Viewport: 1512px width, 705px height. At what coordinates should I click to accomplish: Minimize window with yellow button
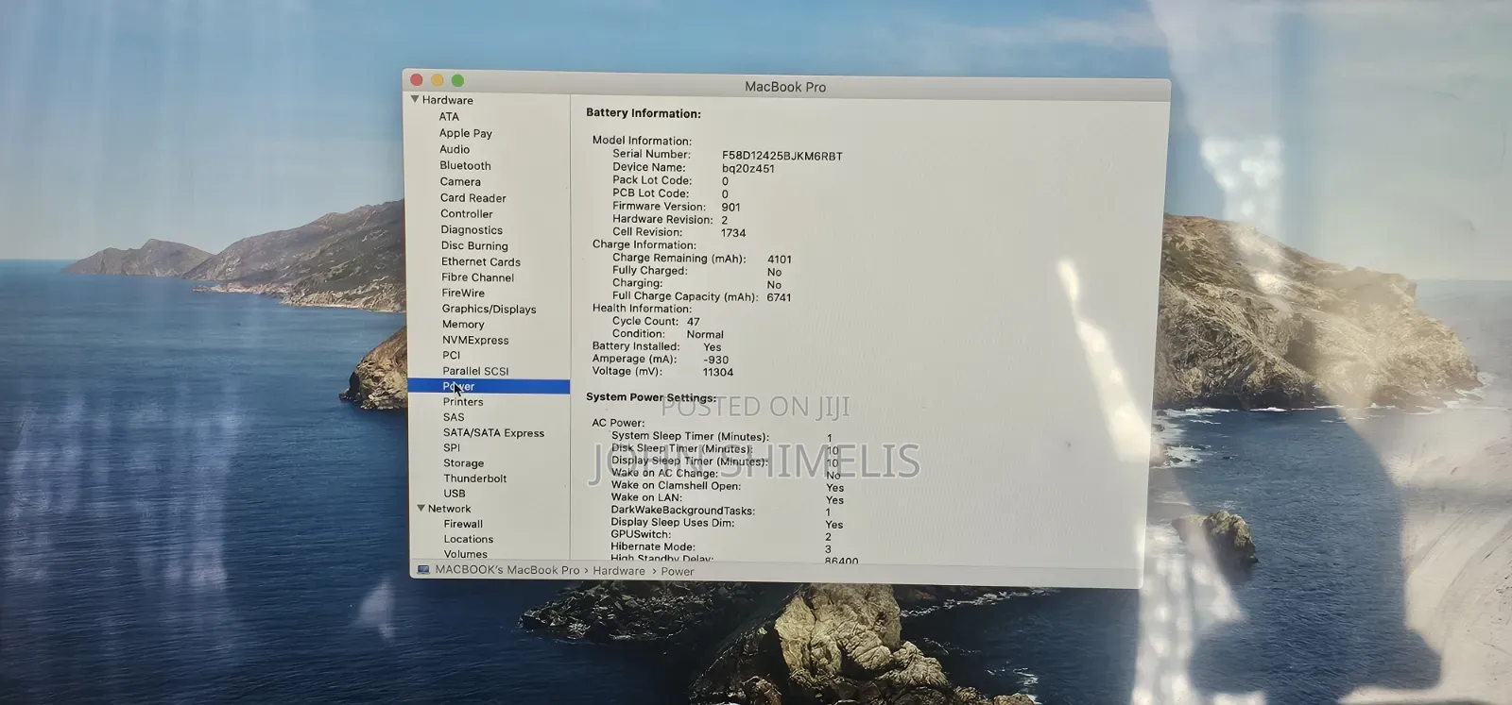coord(437,80)
